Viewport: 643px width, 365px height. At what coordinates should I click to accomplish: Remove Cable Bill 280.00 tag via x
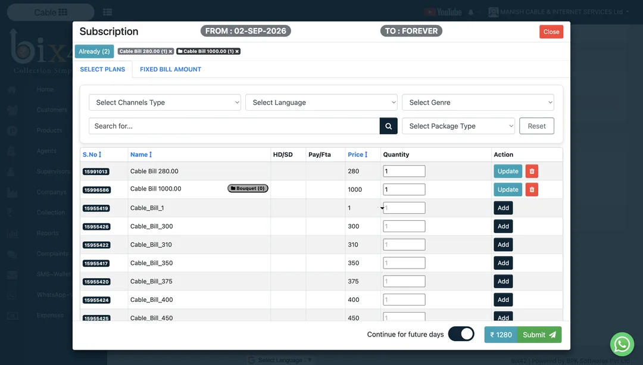click(170, 51)
